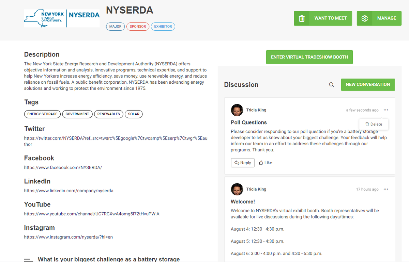Click the NYSERDA New York State logo
Image resolution: width=409 pixels, height=264 pixels.
[62, 18]
